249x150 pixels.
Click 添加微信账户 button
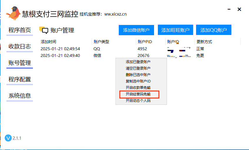pyautogui.click(x=136, y=30)
